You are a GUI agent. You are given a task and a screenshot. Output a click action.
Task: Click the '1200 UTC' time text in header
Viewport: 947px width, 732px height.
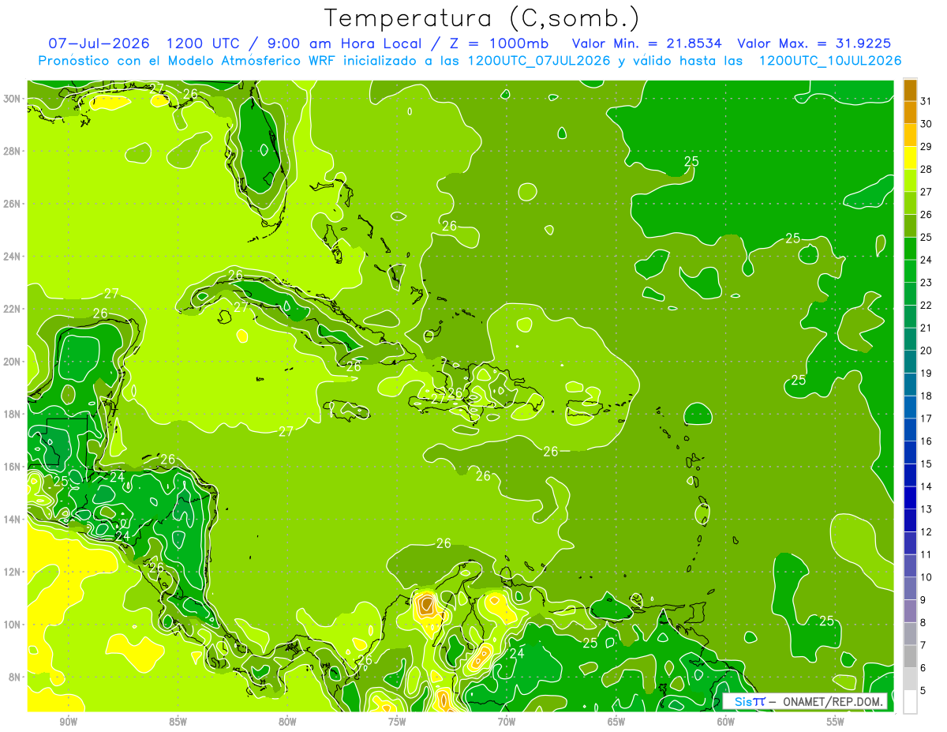coord(204,43)
